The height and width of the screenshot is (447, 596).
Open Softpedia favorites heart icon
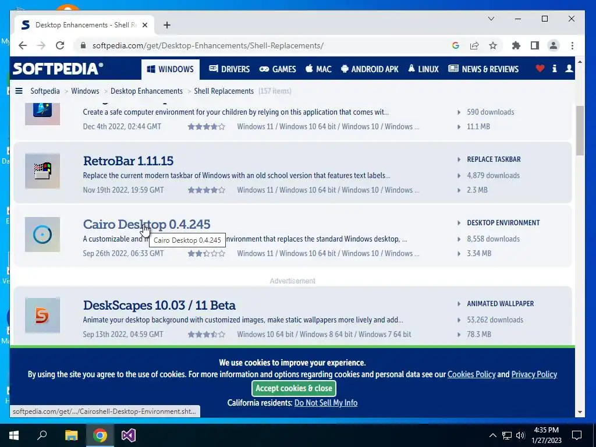(x=540, y=69)
